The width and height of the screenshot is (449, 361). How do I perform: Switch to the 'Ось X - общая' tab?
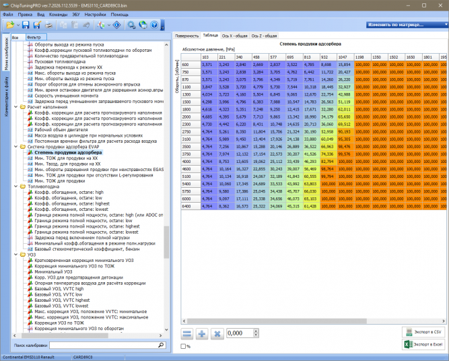pyautogui.click(x=234, y=36)
